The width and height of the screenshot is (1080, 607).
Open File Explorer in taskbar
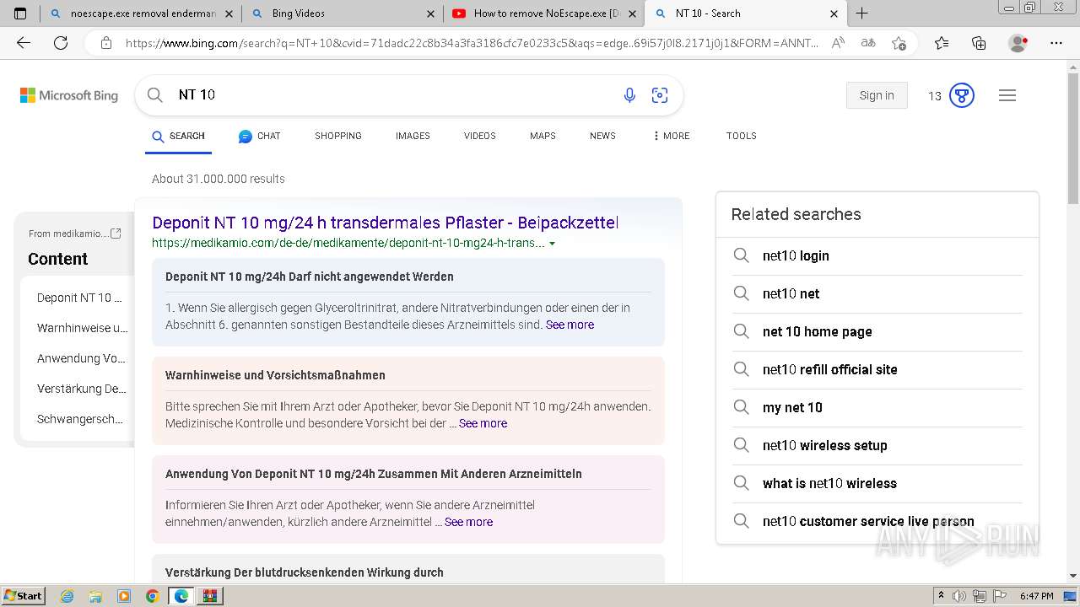click(x=95, y=596)
